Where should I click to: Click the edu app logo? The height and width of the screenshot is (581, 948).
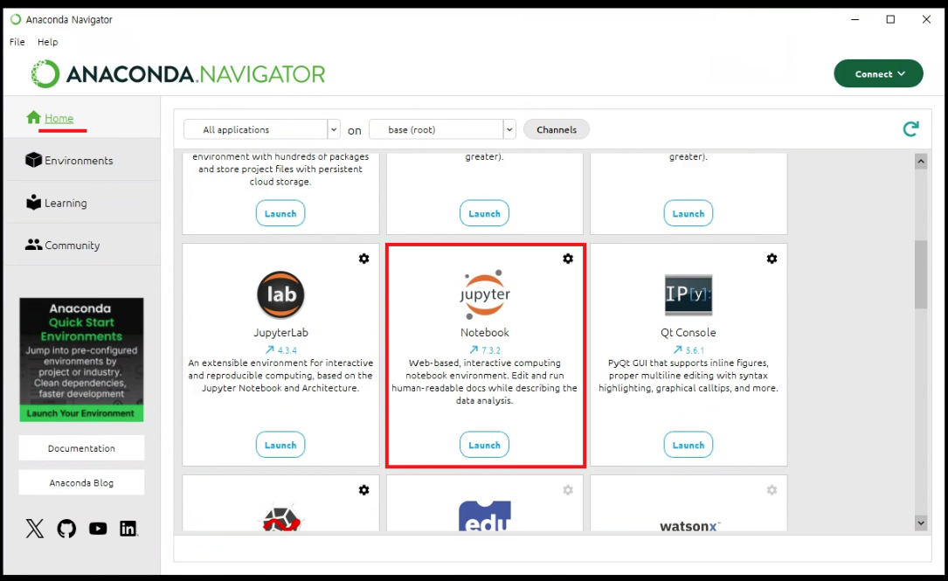tap(484, 515)
